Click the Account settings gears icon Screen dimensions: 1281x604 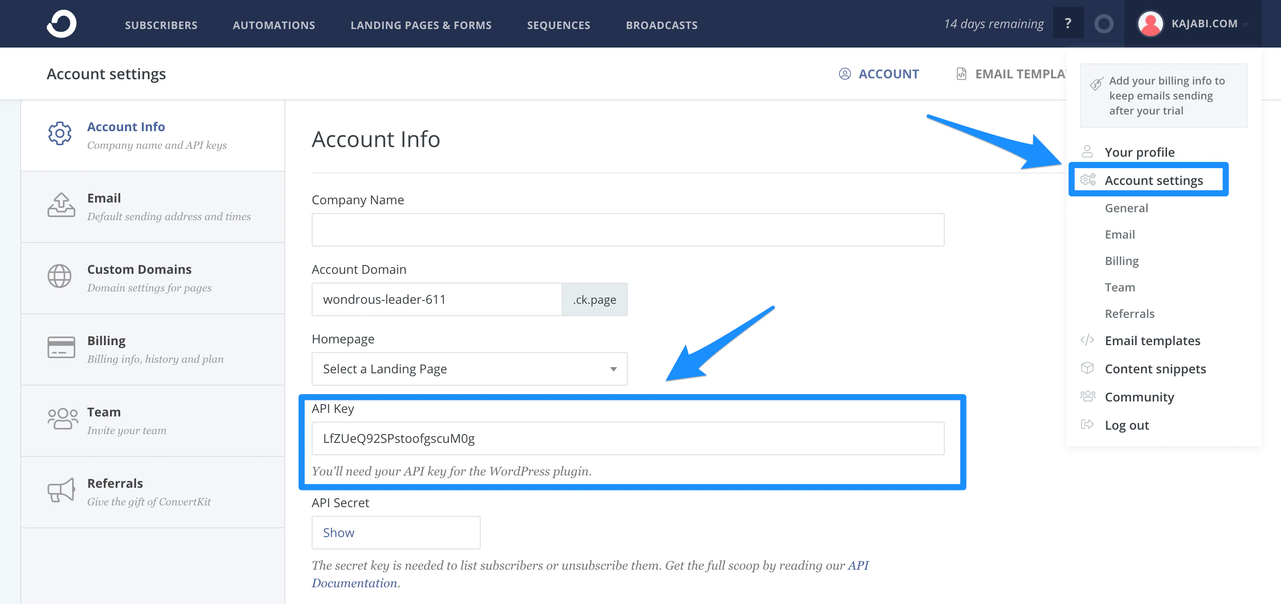(x=1088, y=180)
